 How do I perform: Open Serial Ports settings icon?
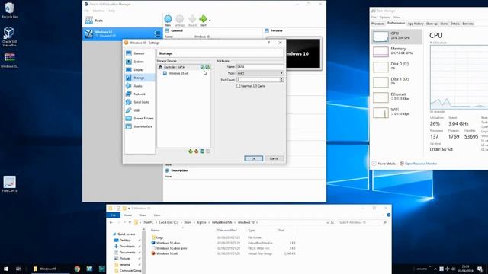click(x=129, y=102)
